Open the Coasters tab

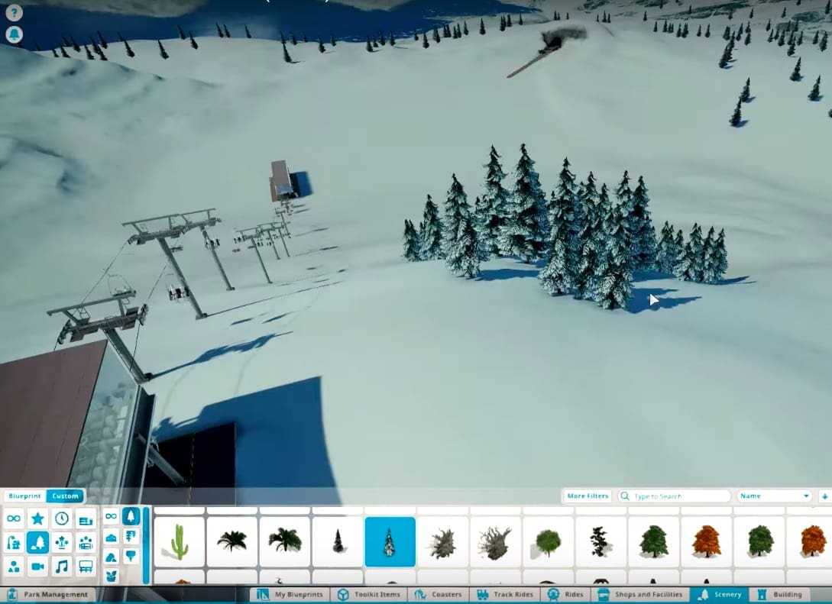pyautogui.click(x=439, y=594)
